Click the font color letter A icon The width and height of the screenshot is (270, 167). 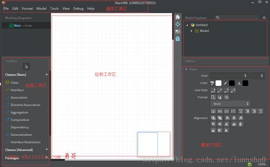tap(239, 84)
